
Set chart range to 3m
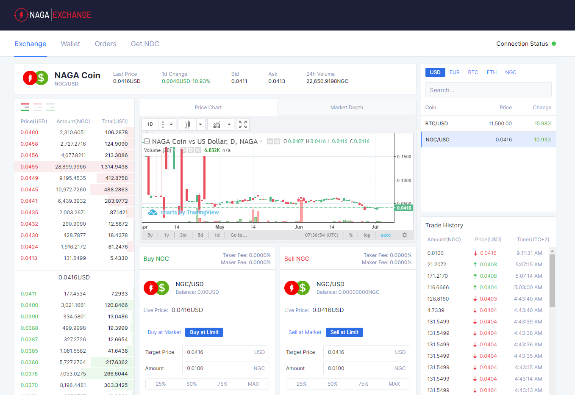183,235
